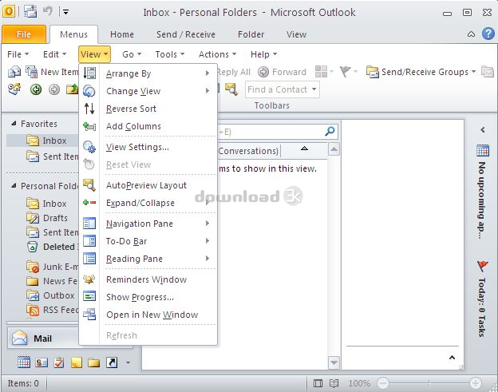
Task: Click the Reading Pane layout icon
Action: point(89,259)
